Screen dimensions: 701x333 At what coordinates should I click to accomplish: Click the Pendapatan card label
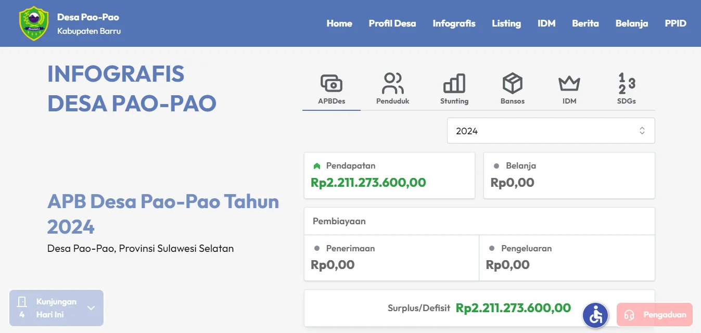(x=351, y=166)
